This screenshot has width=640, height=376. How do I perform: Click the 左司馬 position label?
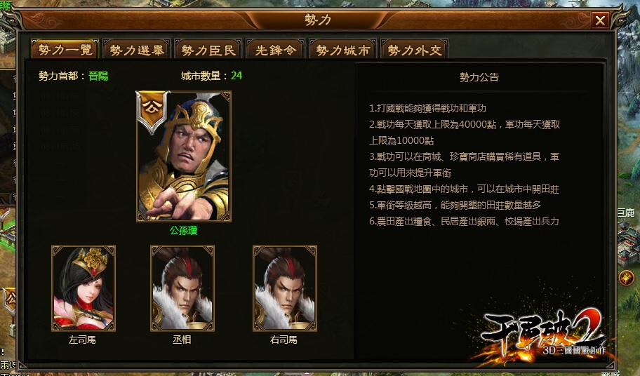tap(82, 340)
